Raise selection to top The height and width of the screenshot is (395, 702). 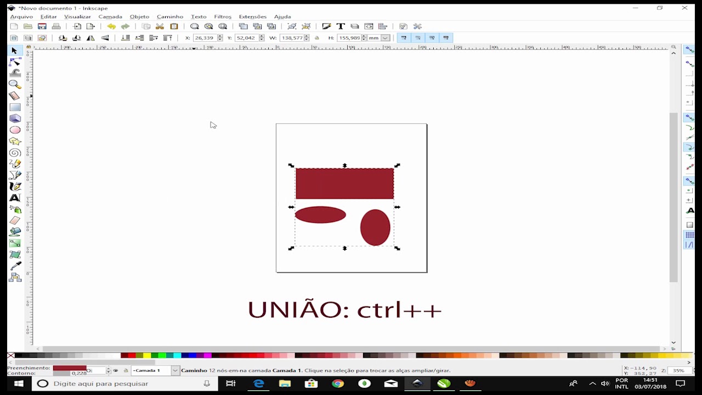167,38
